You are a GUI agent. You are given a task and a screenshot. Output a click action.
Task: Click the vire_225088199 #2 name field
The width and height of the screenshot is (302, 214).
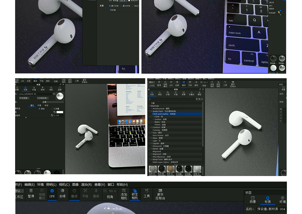click(x=35, y=94)
